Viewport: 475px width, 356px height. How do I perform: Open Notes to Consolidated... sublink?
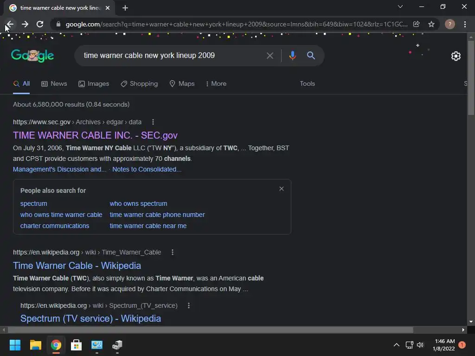click(x=147, y=170)
